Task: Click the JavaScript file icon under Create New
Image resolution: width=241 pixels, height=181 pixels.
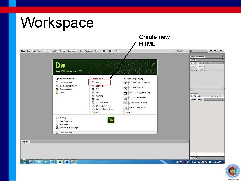Action: [x=93, y=96]
